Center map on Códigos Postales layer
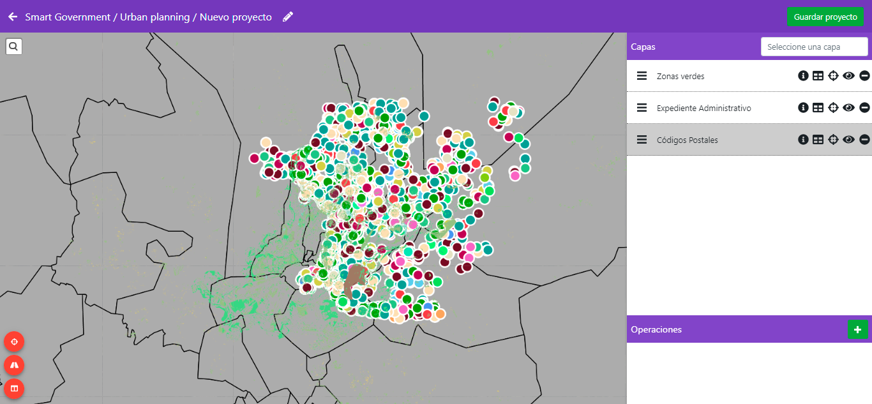Screen dimensions: 872x404 [833, 140]
